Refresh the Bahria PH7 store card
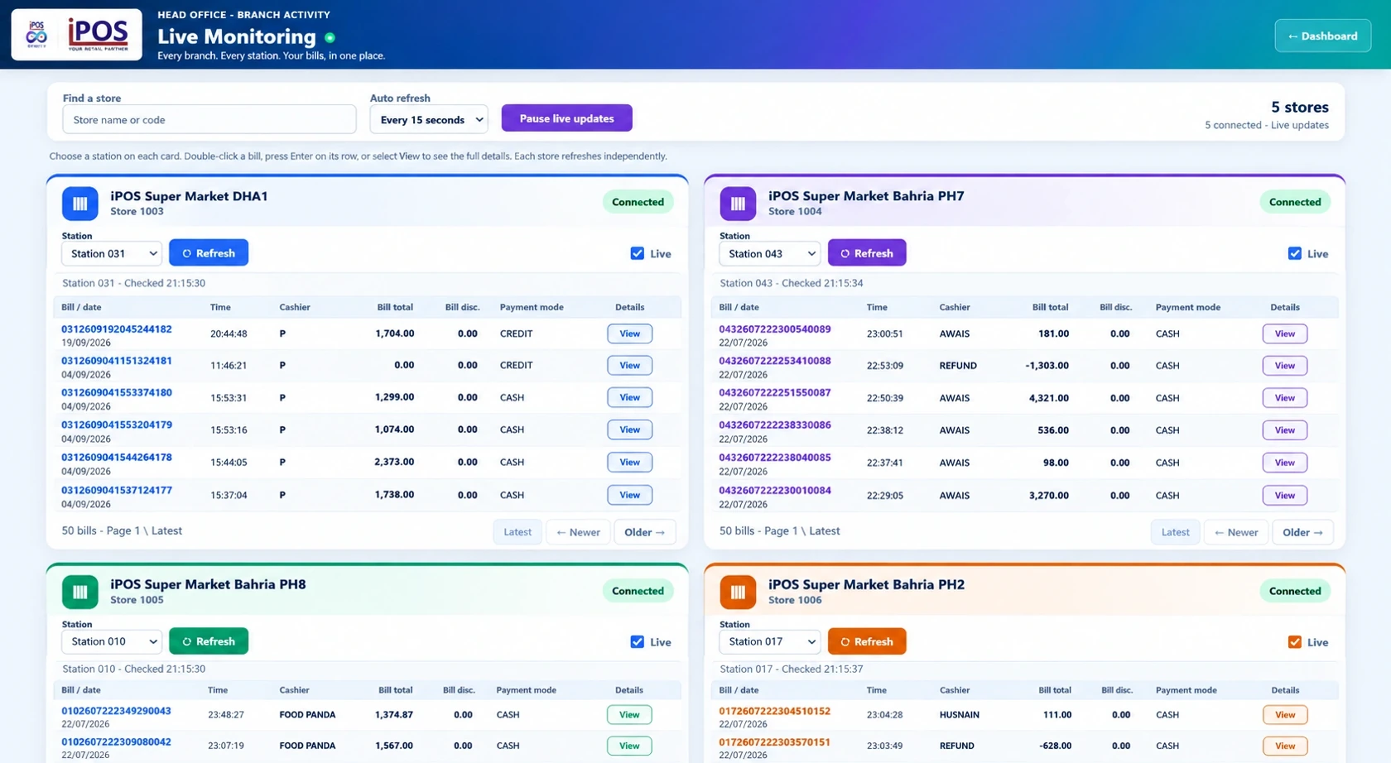The height and width of the screenshot is (763, 1391). point(866,253)
